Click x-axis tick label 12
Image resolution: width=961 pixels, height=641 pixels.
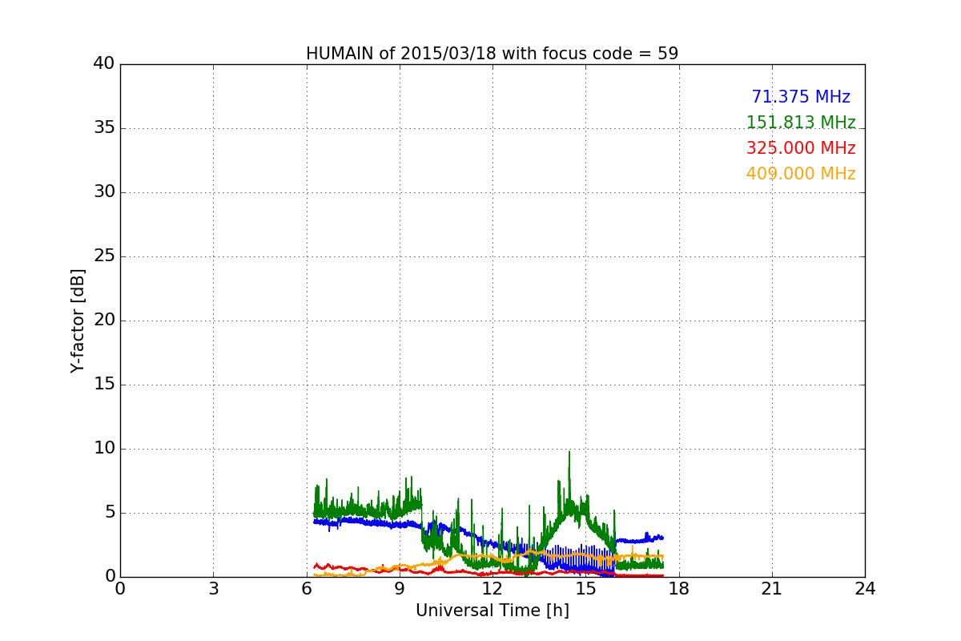pyautogui.click(x=493, y=588)
